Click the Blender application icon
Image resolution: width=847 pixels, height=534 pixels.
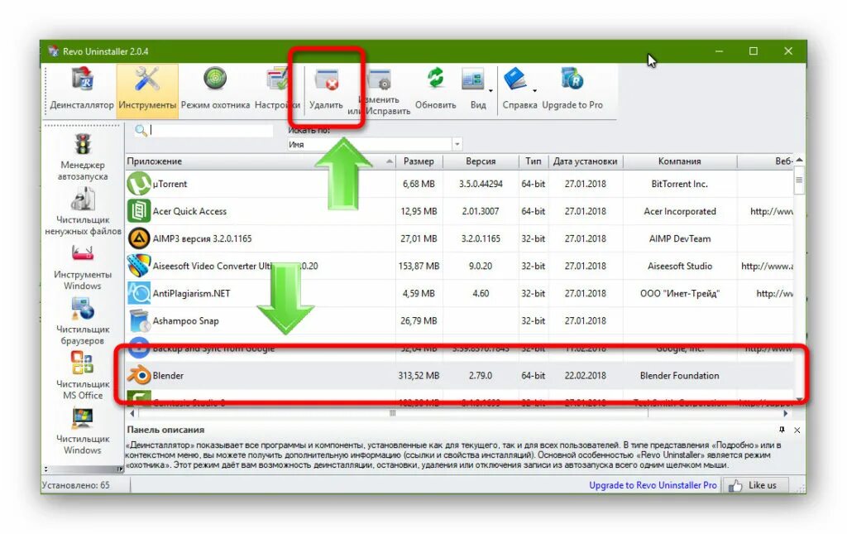pyautogui.click(x=139, y=375)
